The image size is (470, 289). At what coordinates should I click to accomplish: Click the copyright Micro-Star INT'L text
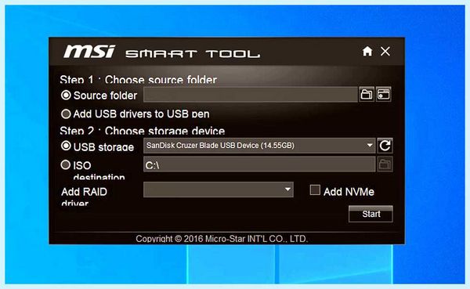[222, 239]
